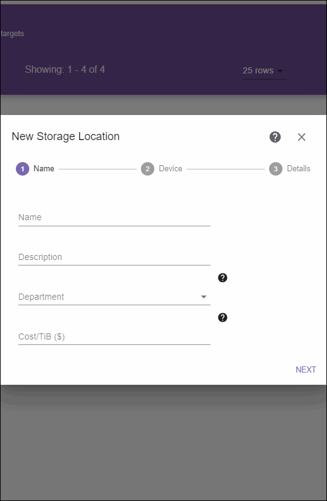Click the step 3 Details circle icon
Viewport: 327px width, 501px height.
point(276,169)
